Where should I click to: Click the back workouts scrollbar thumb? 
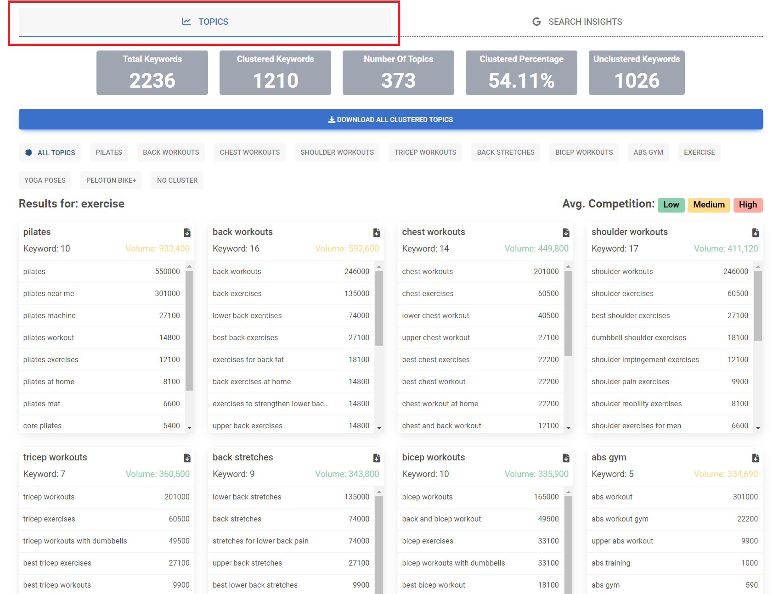[x=379, y=308]
